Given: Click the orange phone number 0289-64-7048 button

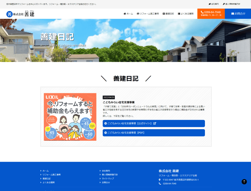Looking at the screenshot, I should tap(211, 14).
